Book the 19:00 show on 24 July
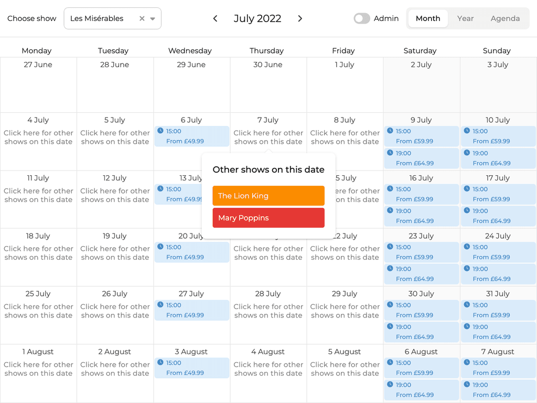Image resolution: width=537 pixels, height=403 pixels. point(498,273)
